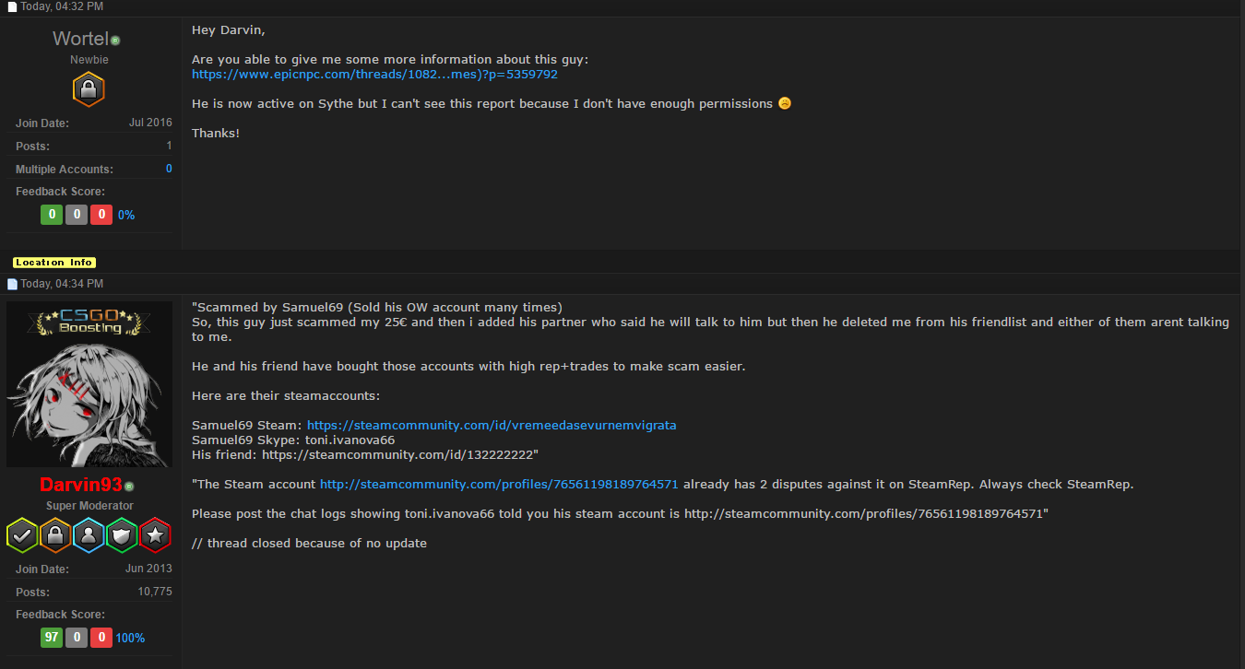Click Wortel's red negative feedback box
The image size is (1245, 669).
coord(101,215)
